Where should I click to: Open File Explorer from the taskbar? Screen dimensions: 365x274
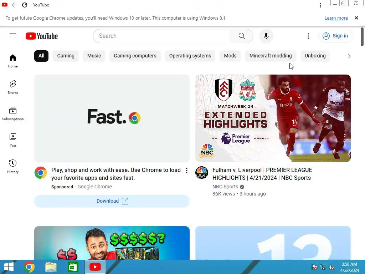click(51, 267)
